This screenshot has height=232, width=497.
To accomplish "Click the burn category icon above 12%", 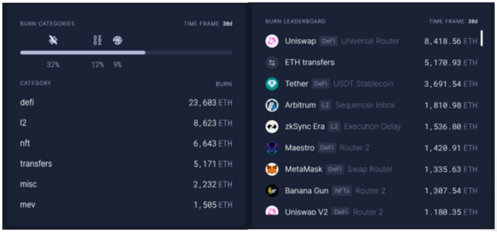I will [97, 40].
